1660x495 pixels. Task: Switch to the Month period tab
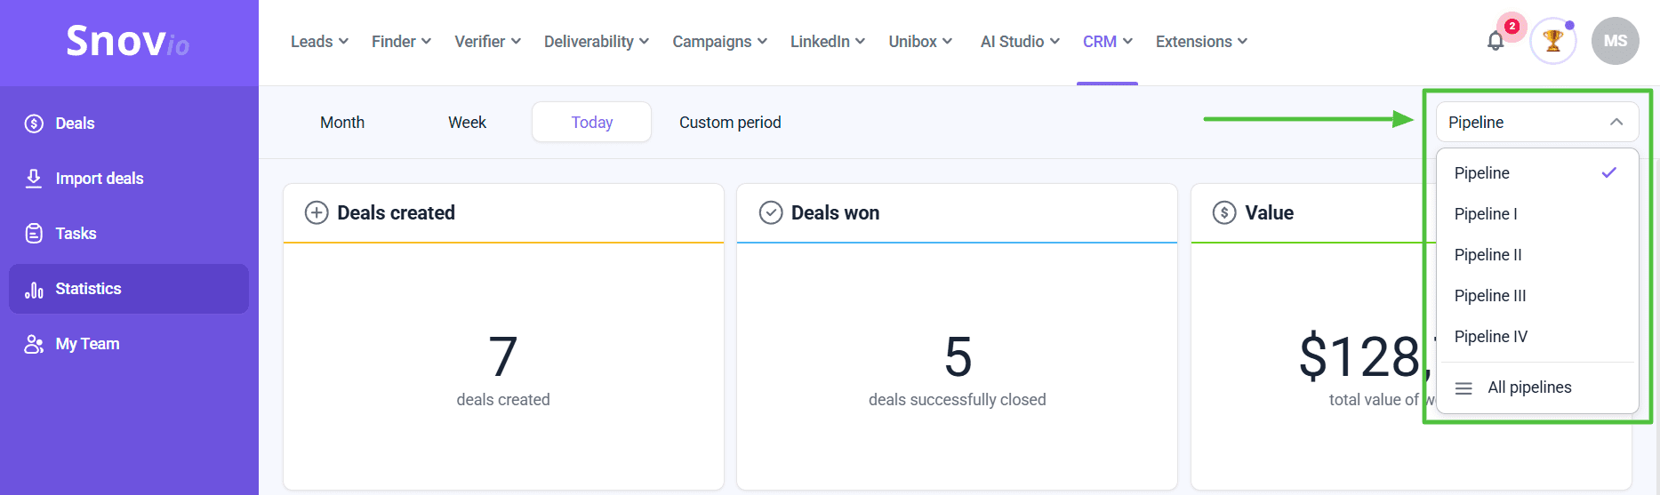tap(342, 123)
